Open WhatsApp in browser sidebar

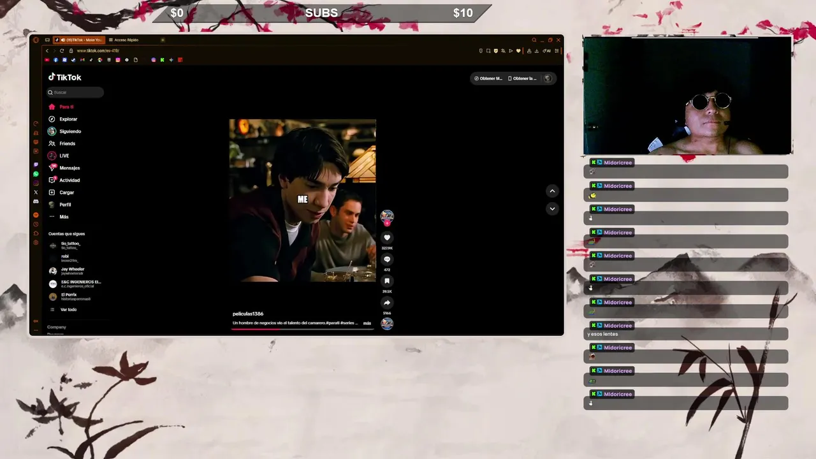(36, 174)
